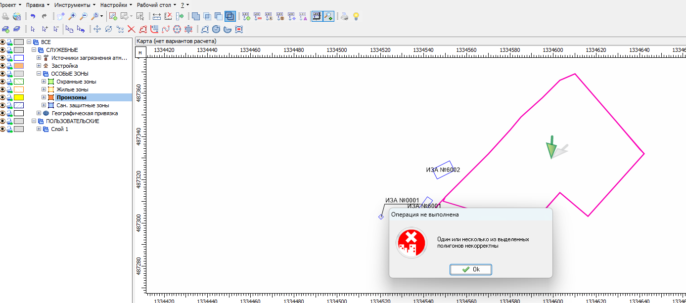The height and width of the screenshot is (303, 686).
Task: Click the rotate object icon
Action: click(108, 29)
